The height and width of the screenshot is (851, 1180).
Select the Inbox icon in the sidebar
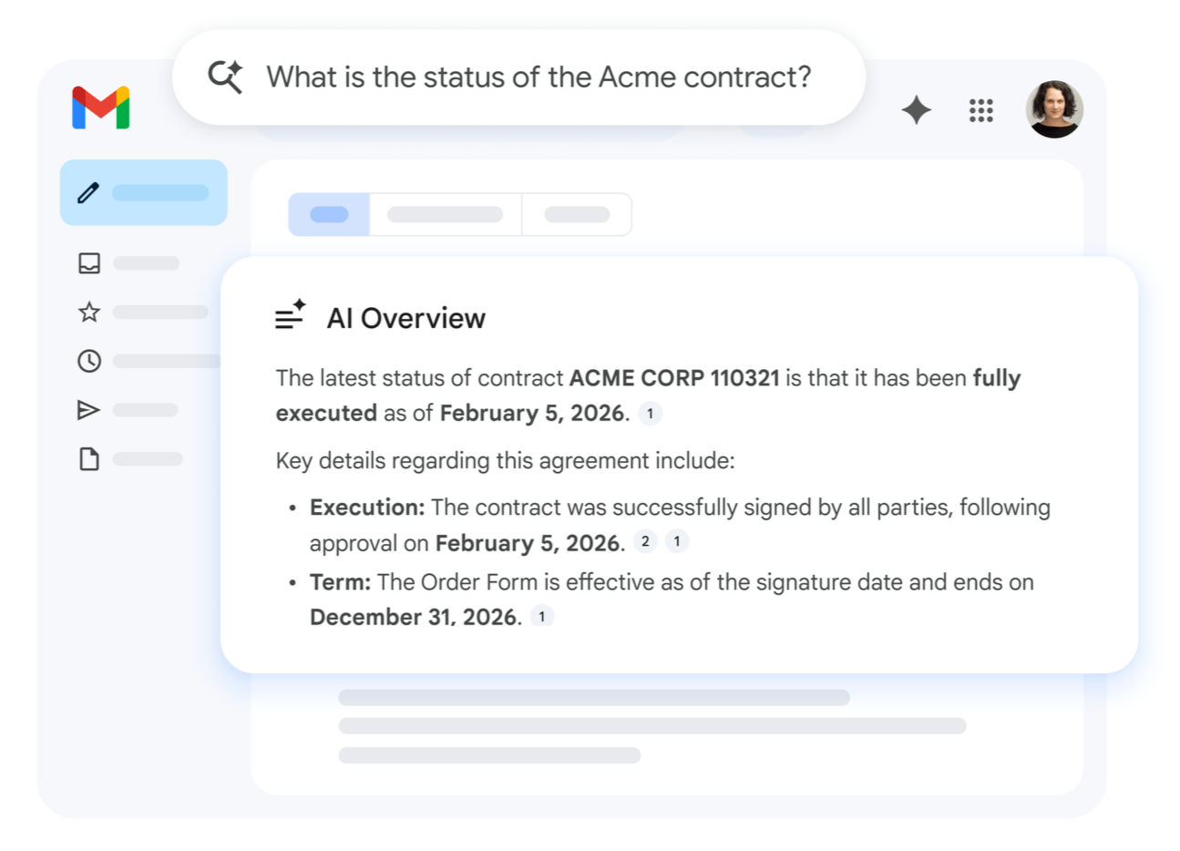(88, 263)
